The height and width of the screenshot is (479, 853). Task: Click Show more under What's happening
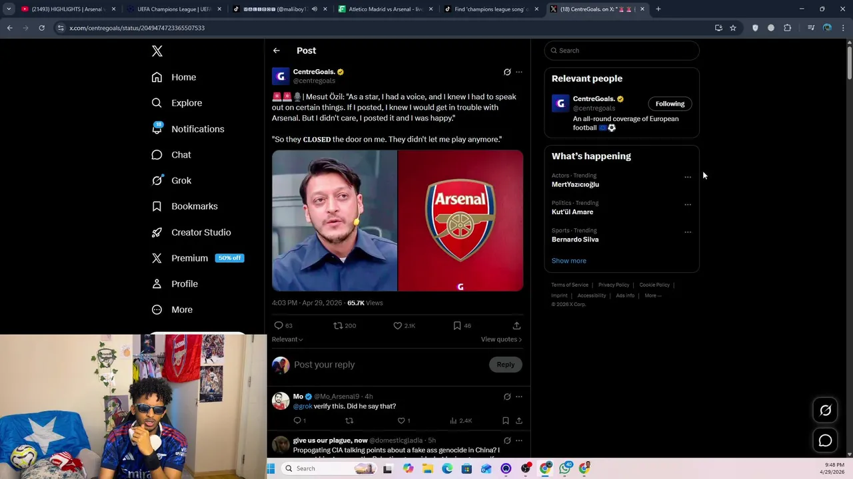569,261
